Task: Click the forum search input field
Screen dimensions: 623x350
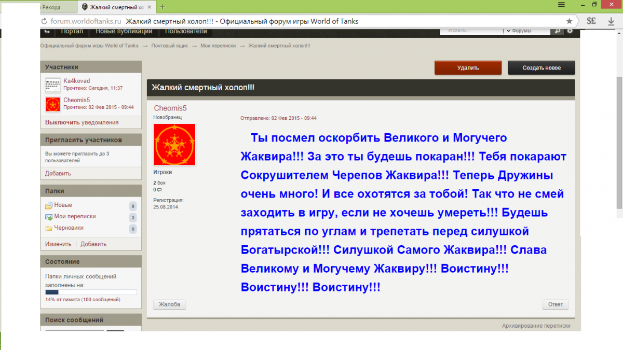Action: (471, 31)
